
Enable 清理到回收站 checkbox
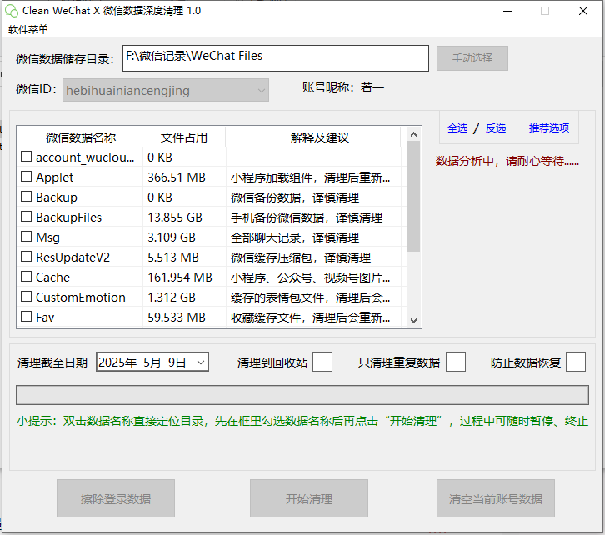322,362
